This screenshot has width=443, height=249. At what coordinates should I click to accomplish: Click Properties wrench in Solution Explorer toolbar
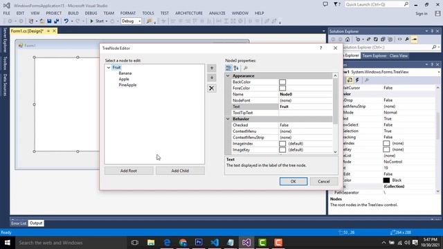tap(407, 39)
